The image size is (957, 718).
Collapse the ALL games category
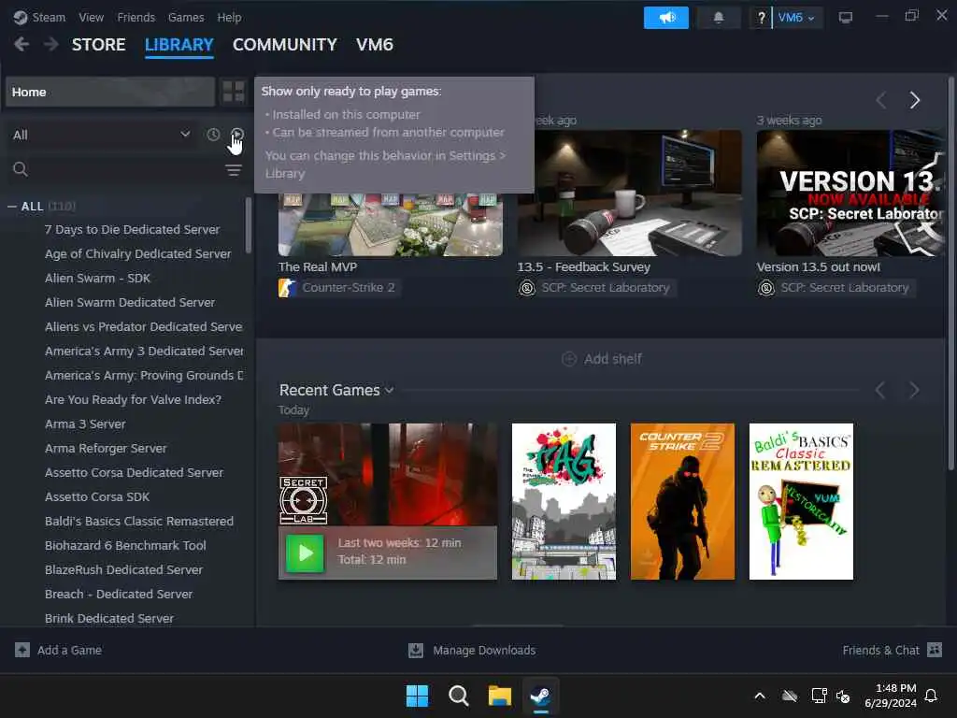[11, 207]
